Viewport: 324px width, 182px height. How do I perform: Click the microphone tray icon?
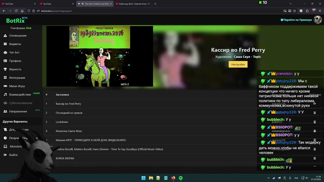point(290,178)
